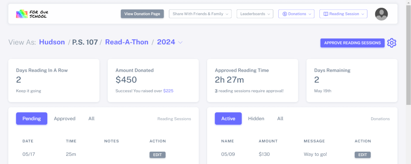Click the For Our School logo
Screen dimensions: 411x164
(x=32, y=14)
